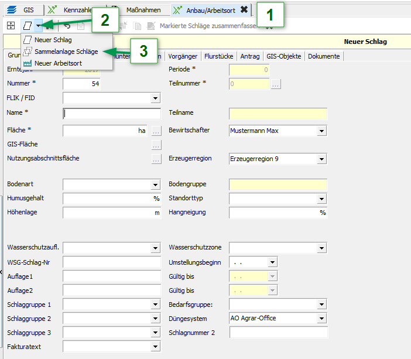Screen dimensions: 411x359
Task: Choose 'Sammelanlage Schläge' menu entry
Action: click(x=66, y=52)
